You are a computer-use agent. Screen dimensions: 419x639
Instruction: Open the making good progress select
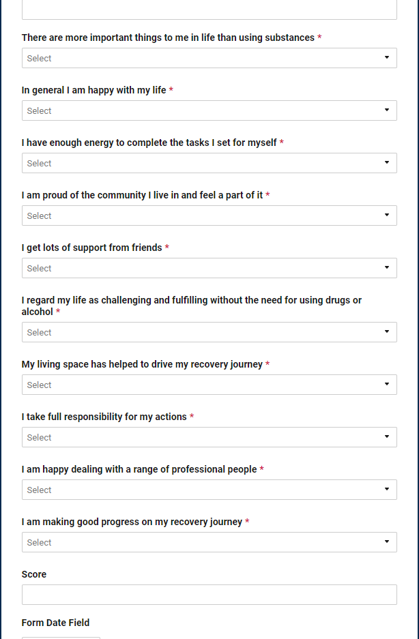pyautogui.click(x=209, y=542)
